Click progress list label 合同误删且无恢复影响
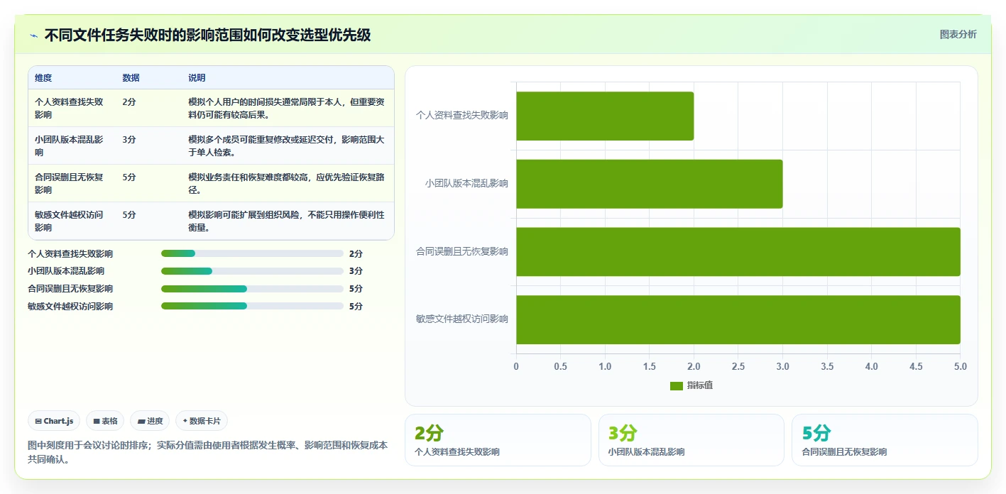Image resolution: width=1006 pixels, height=494 pixels. click(x=70, y=289)
